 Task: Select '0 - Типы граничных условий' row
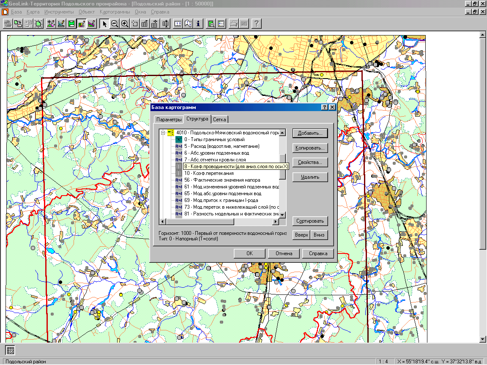214,140
